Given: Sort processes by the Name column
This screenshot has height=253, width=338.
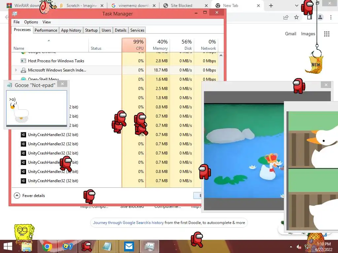Looking at the screenshot, I should point(50,45).
